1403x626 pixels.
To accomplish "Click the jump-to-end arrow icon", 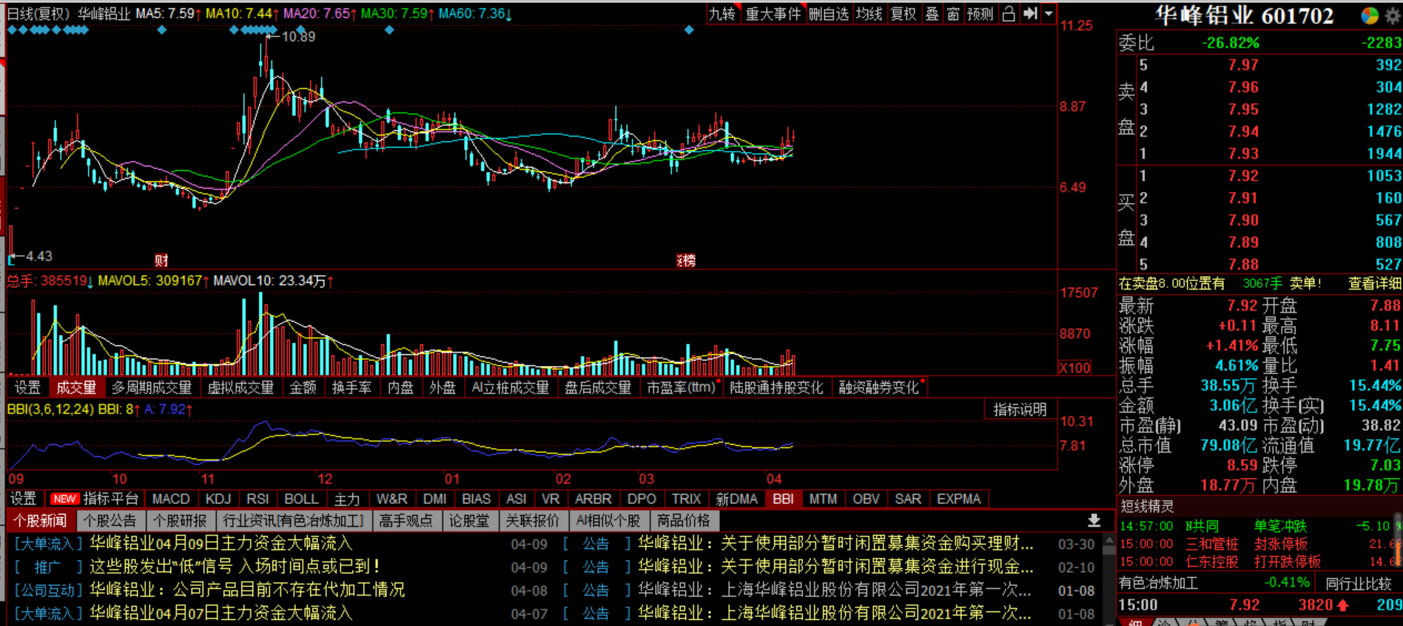I will coord(1029,13).
